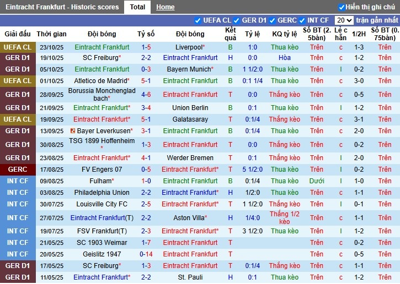Click the Bayern Munich team link
400x284 pixels.
click(x=189, y=69)
